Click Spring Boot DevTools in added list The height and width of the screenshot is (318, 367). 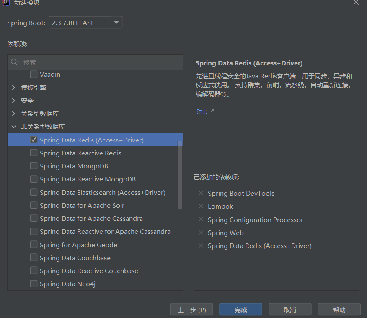click(241, 194)
